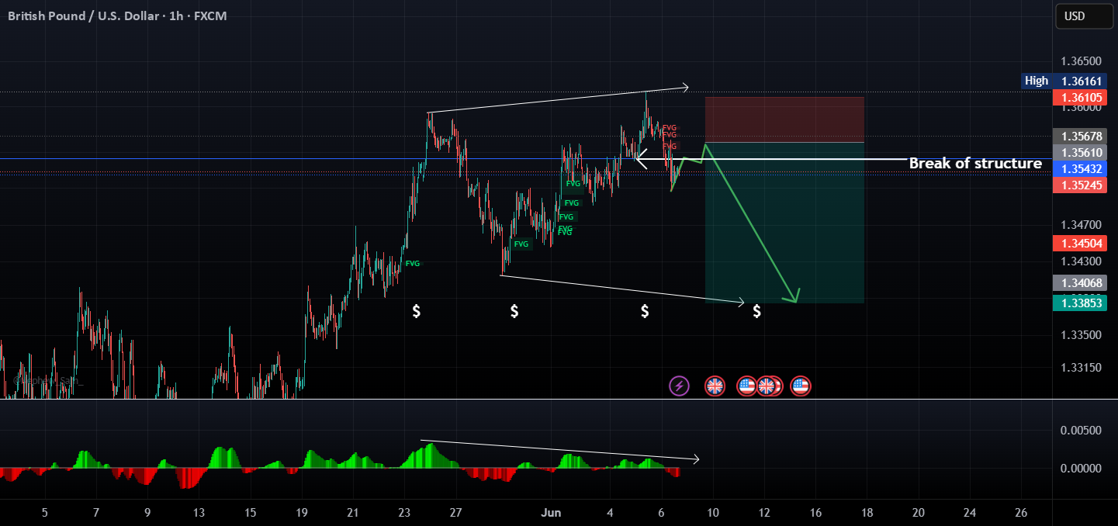Click date 23 on the time axis
Screen dimensions: 1118x526
404,513
